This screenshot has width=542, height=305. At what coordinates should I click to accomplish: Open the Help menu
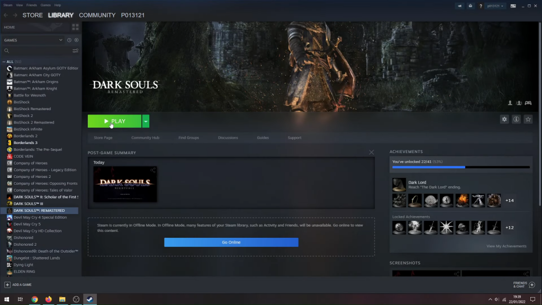tap(57, 5)
